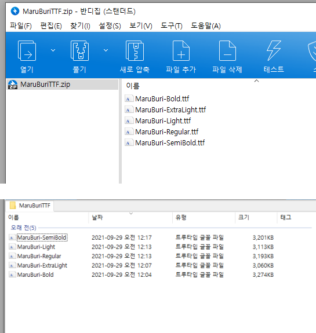The image size is (316, 333).
Task: Select the MaruBuriTTF folder tab
Action: tap(30, 206)
